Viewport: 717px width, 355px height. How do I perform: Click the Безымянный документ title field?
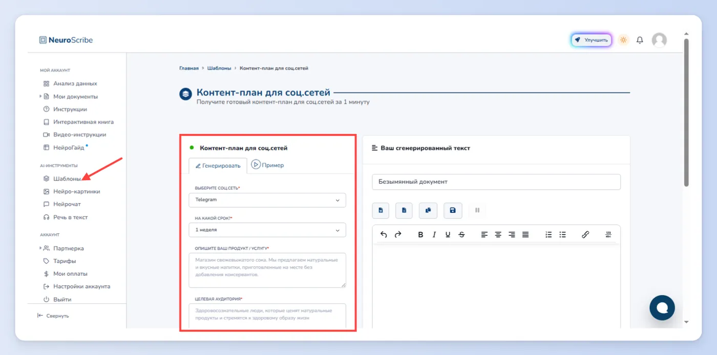pos(496,182)
